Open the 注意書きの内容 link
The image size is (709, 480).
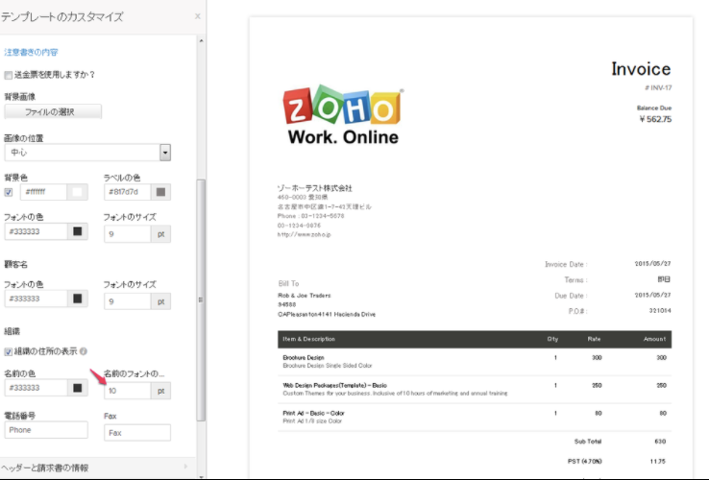[31, 52]
